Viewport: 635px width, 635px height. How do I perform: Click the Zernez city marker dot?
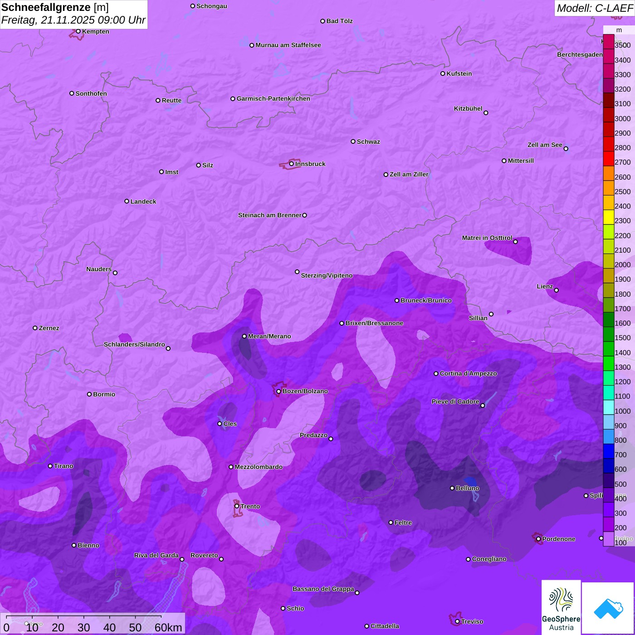click(35, 328)
